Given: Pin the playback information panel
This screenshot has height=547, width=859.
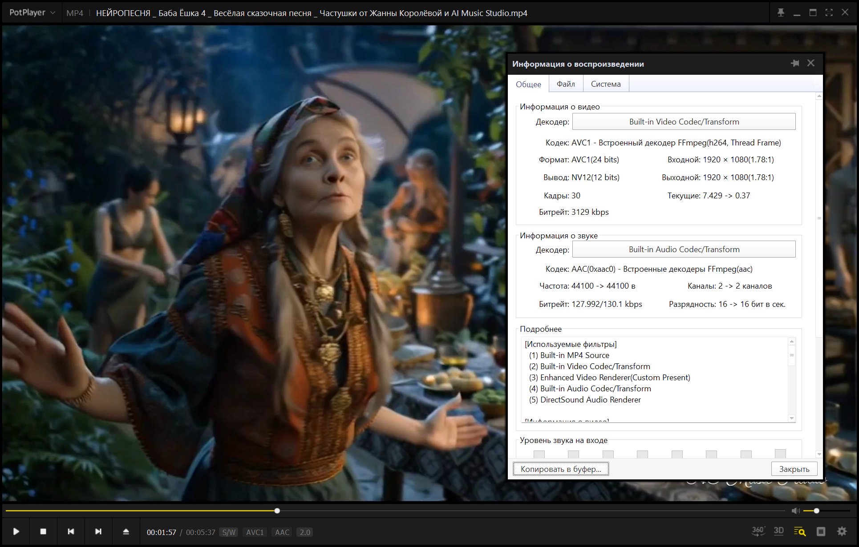Looking at the screenshot, I should click(x=795, y=64).
